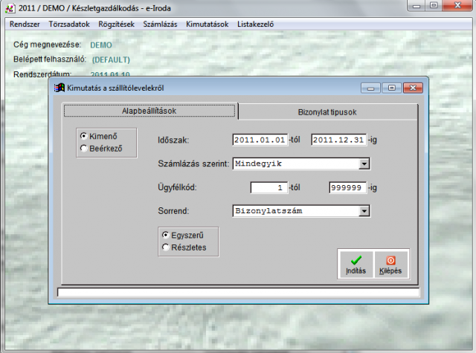Switch to the Bizonylat típusok tab
Viewport: 476px width, 353px height.
(x=327, y=111)
